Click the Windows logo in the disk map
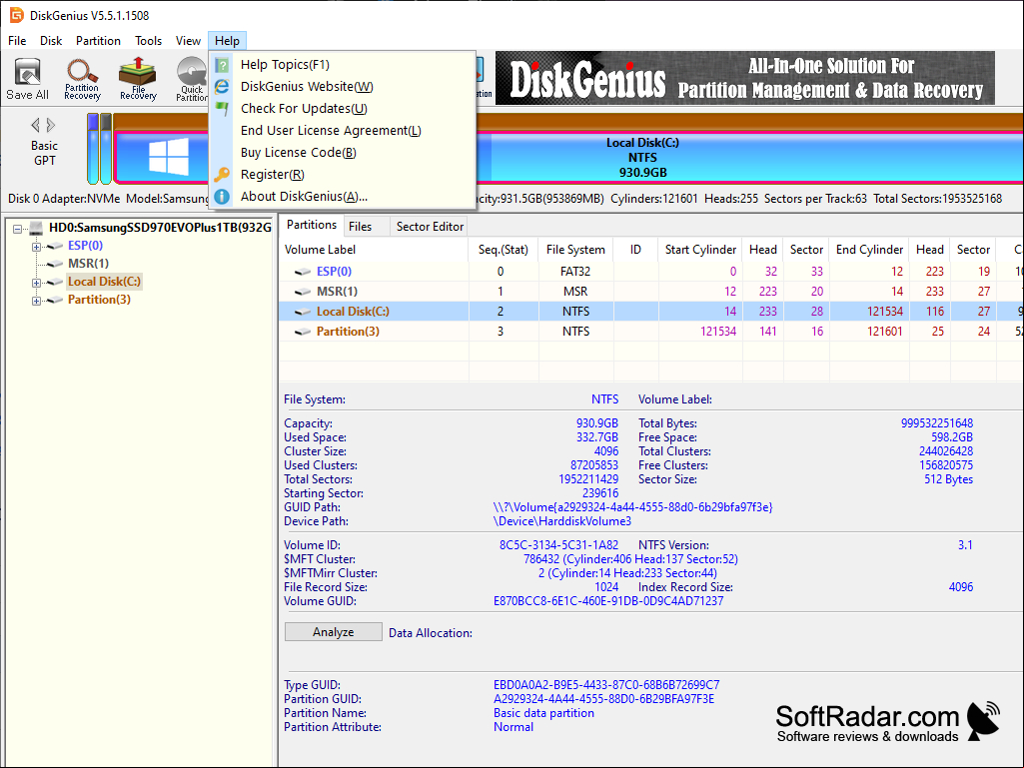Screen dimensions: 1024x768 pyautogui.click(x=169, y=156)
